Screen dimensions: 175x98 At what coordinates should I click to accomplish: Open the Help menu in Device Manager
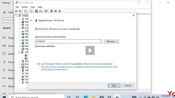click(40, 7)
